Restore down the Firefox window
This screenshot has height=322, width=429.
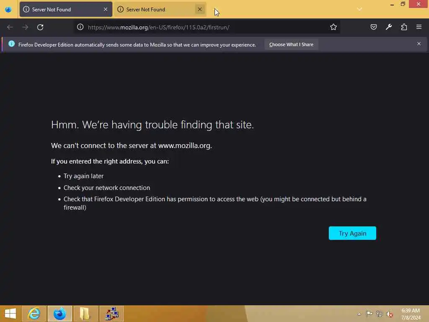403,4
